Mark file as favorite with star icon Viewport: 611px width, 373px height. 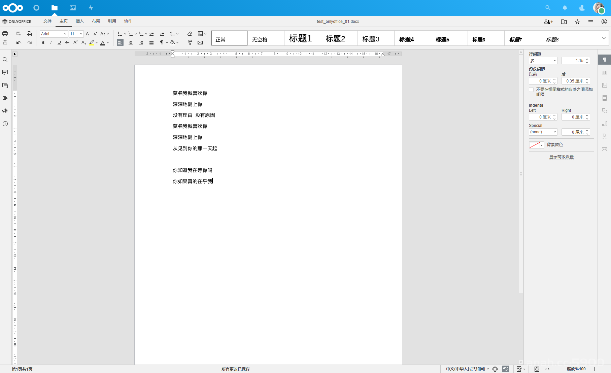[577, 22]
